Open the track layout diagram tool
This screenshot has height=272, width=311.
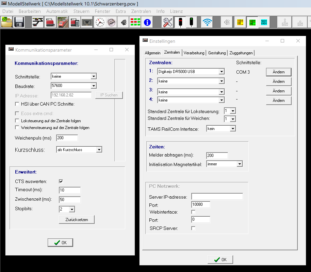point(38,22)
